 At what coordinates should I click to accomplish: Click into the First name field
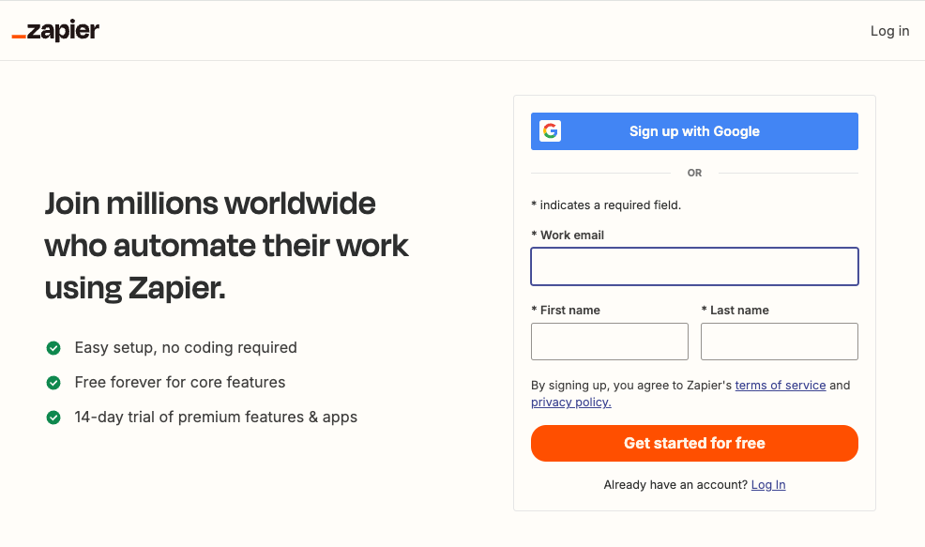tap(609, 342)
